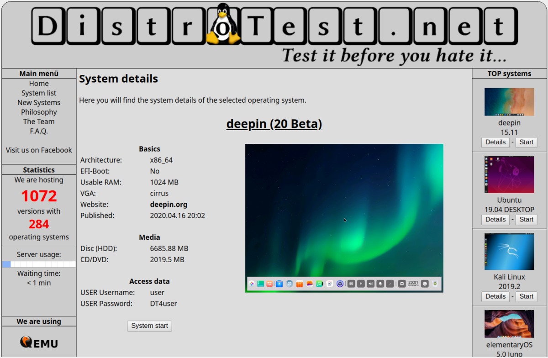Start the deepin 15.11 system

click(526, 142)
